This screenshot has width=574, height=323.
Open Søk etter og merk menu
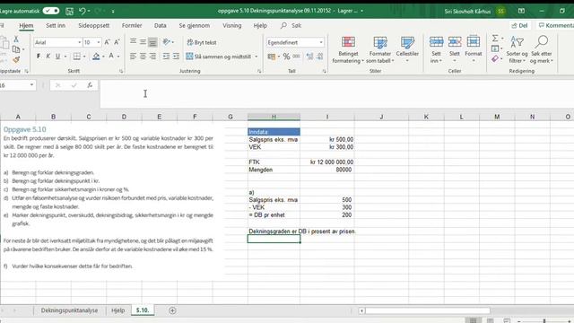click(542, 49)
